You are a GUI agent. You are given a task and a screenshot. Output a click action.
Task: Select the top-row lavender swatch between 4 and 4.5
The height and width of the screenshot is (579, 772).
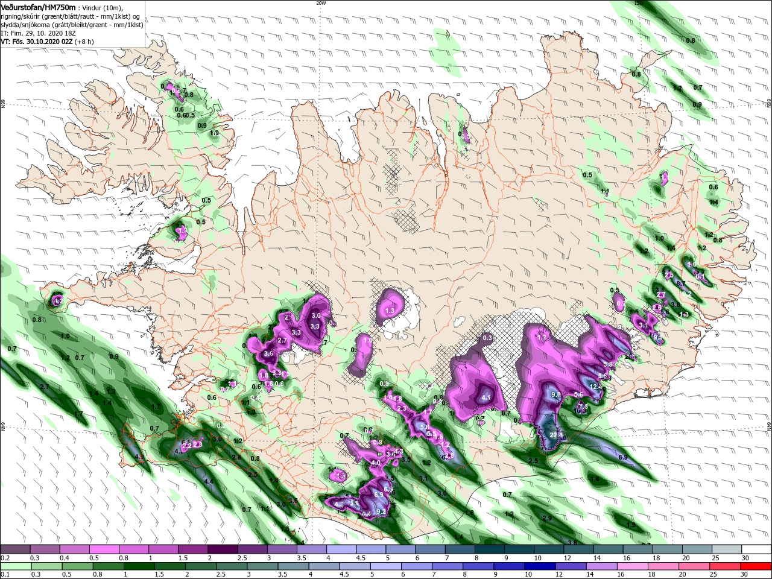[x=341, y=549]
